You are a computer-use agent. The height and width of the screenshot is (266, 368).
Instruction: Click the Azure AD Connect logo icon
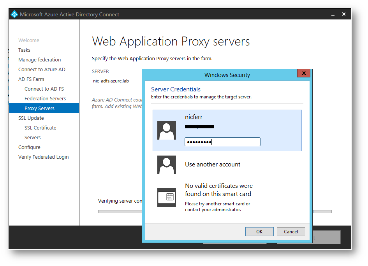pos(14,14)
